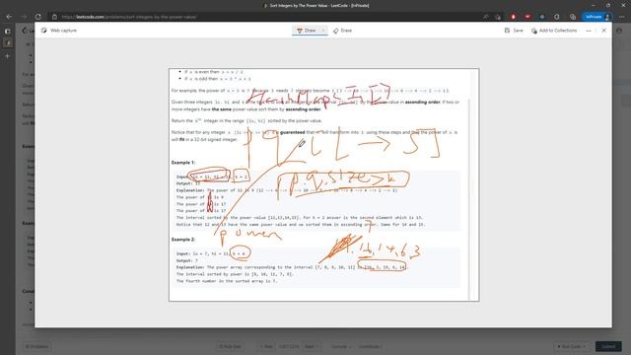Go to Next problem on LeetCode

click(x=311, y=346)
